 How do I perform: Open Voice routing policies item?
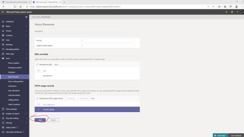coord(16,81)
